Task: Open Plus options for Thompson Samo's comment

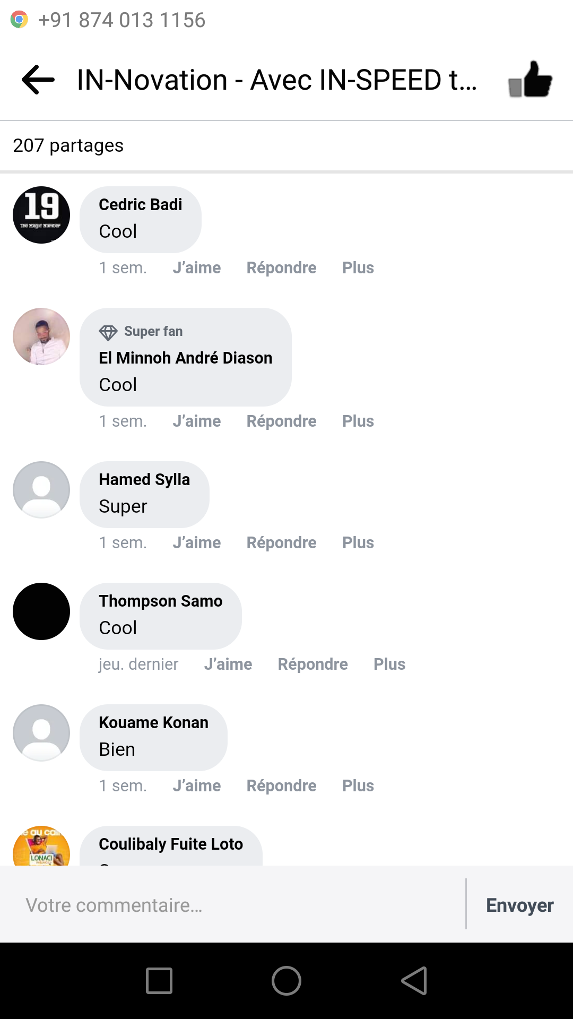Action: click(x=389, y=664)
